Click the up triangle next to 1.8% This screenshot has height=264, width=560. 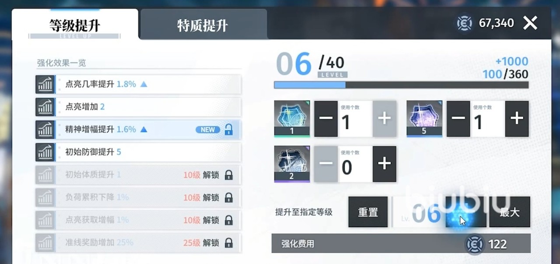[143, 84]
